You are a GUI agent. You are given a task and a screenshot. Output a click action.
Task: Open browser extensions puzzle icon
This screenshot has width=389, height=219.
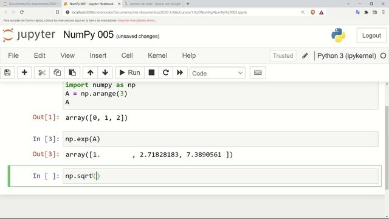coord(366,12)
